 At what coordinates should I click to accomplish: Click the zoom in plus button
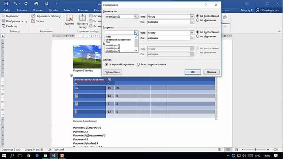point(268,149)
